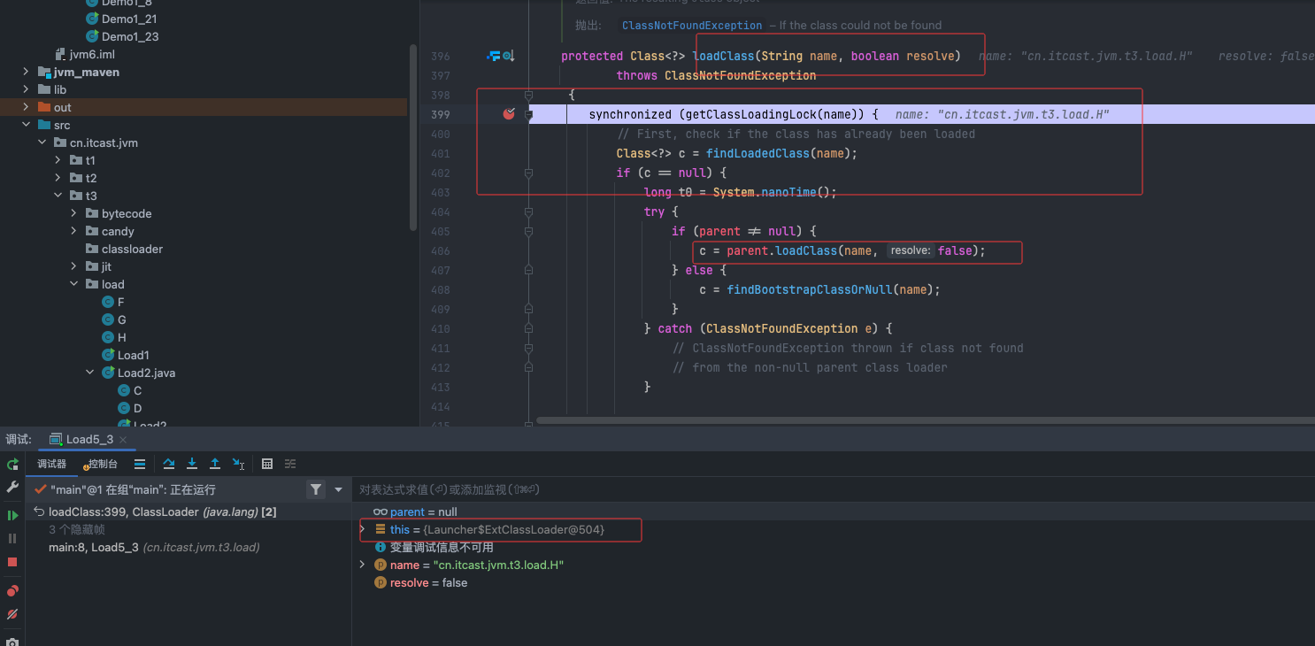Expand the 'this' ExtClassLoader variable
The width and height of the screenshot is (1315, 646).
(362, 529)
